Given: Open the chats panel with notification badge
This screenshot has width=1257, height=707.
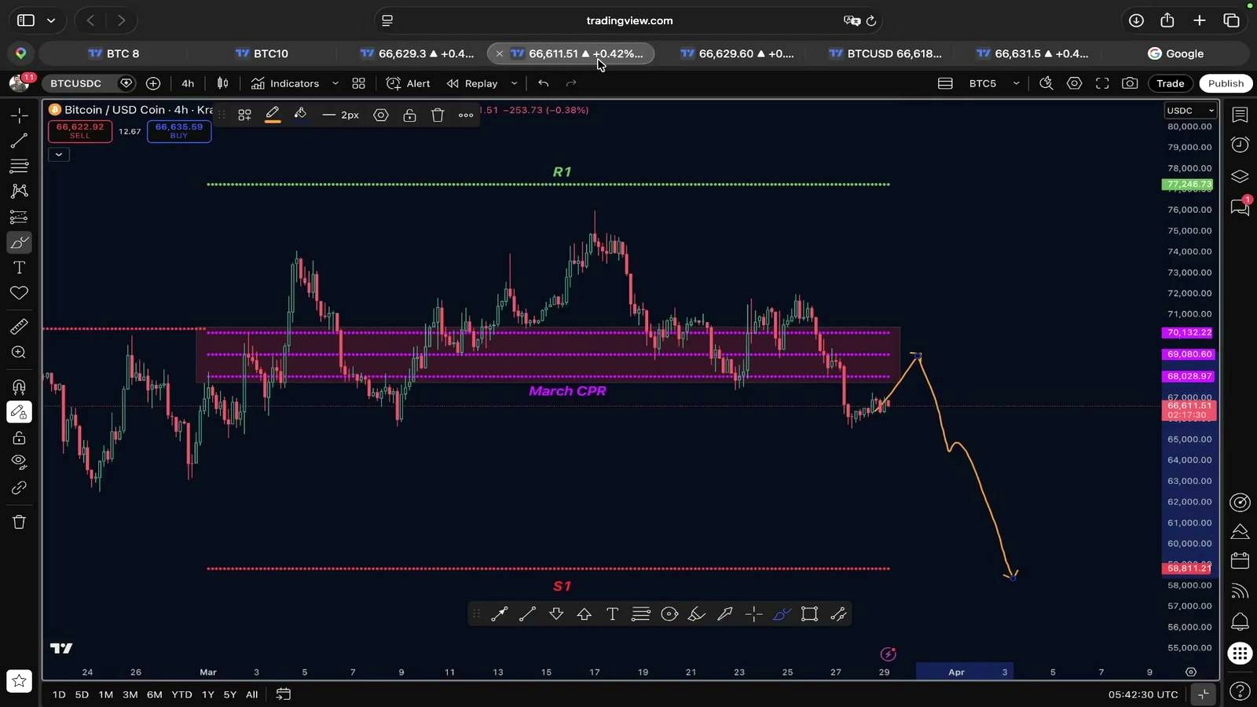Looking at the screenshot, I should [x=1240, y=207].
